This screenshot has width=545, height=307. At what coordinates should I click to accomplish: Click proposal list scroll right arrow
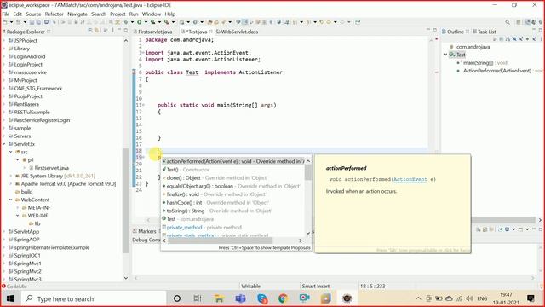coord(301,240)
